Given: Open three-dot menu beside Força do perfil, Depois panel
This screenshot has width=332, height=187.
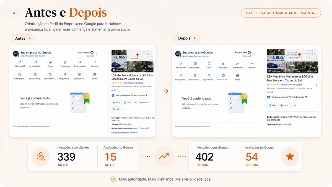Looking at the screenshot, I should 254,54.
